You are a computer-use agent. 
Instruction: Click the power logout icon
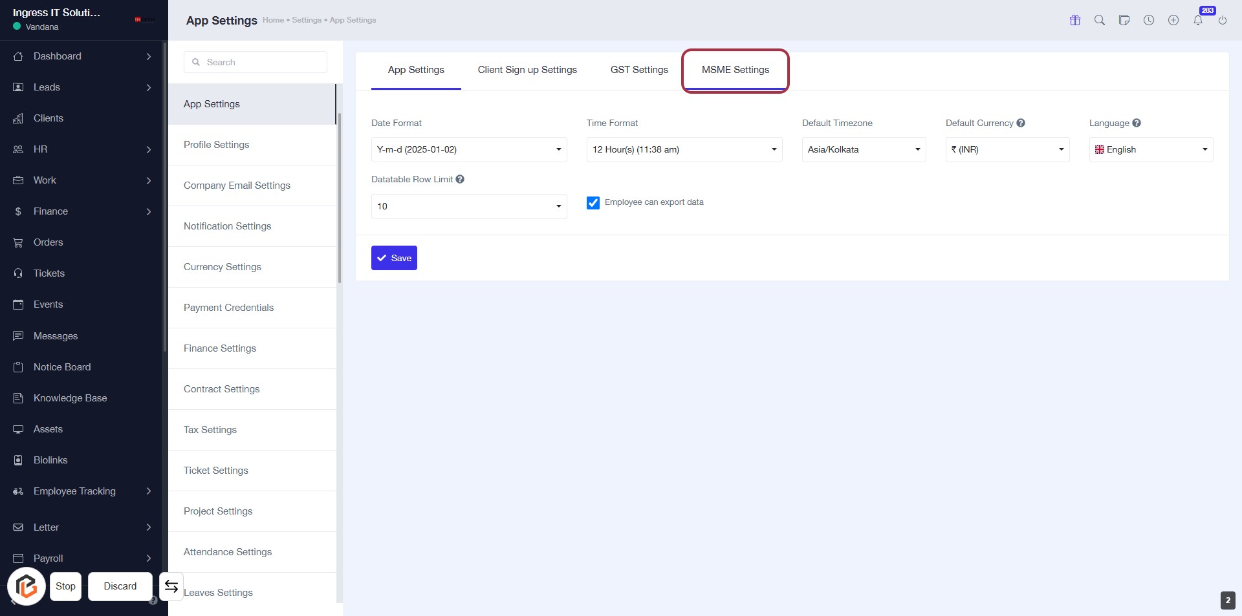coord(1223,20)
